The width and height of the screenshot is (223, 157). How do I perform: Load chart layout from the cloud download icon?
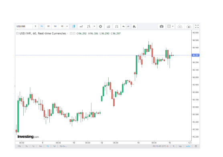[x=180, y=27]
